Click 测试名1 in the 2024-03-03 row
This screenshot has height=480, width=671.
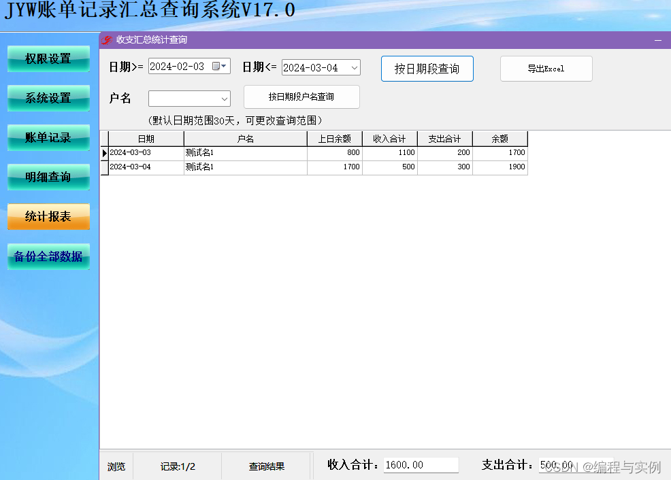tap(245, 152)
